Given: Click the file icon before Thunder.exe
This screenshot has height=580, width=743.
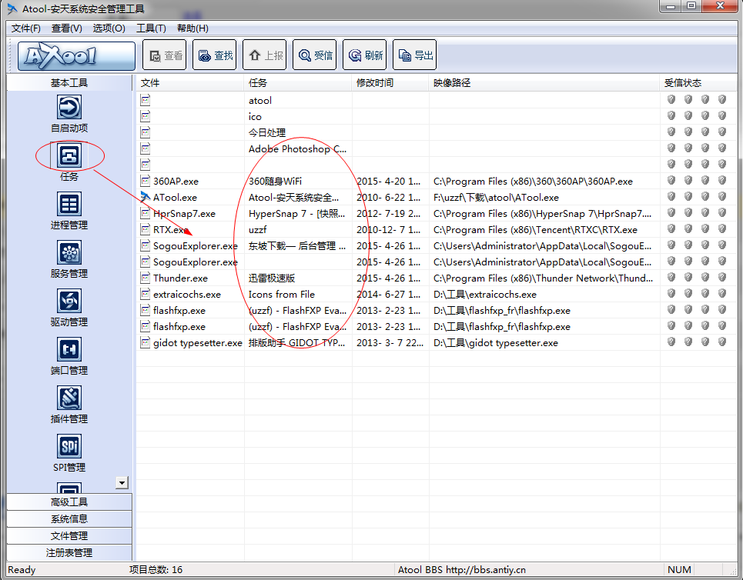Looking at the screenshot, I should [x=145, y=278].
